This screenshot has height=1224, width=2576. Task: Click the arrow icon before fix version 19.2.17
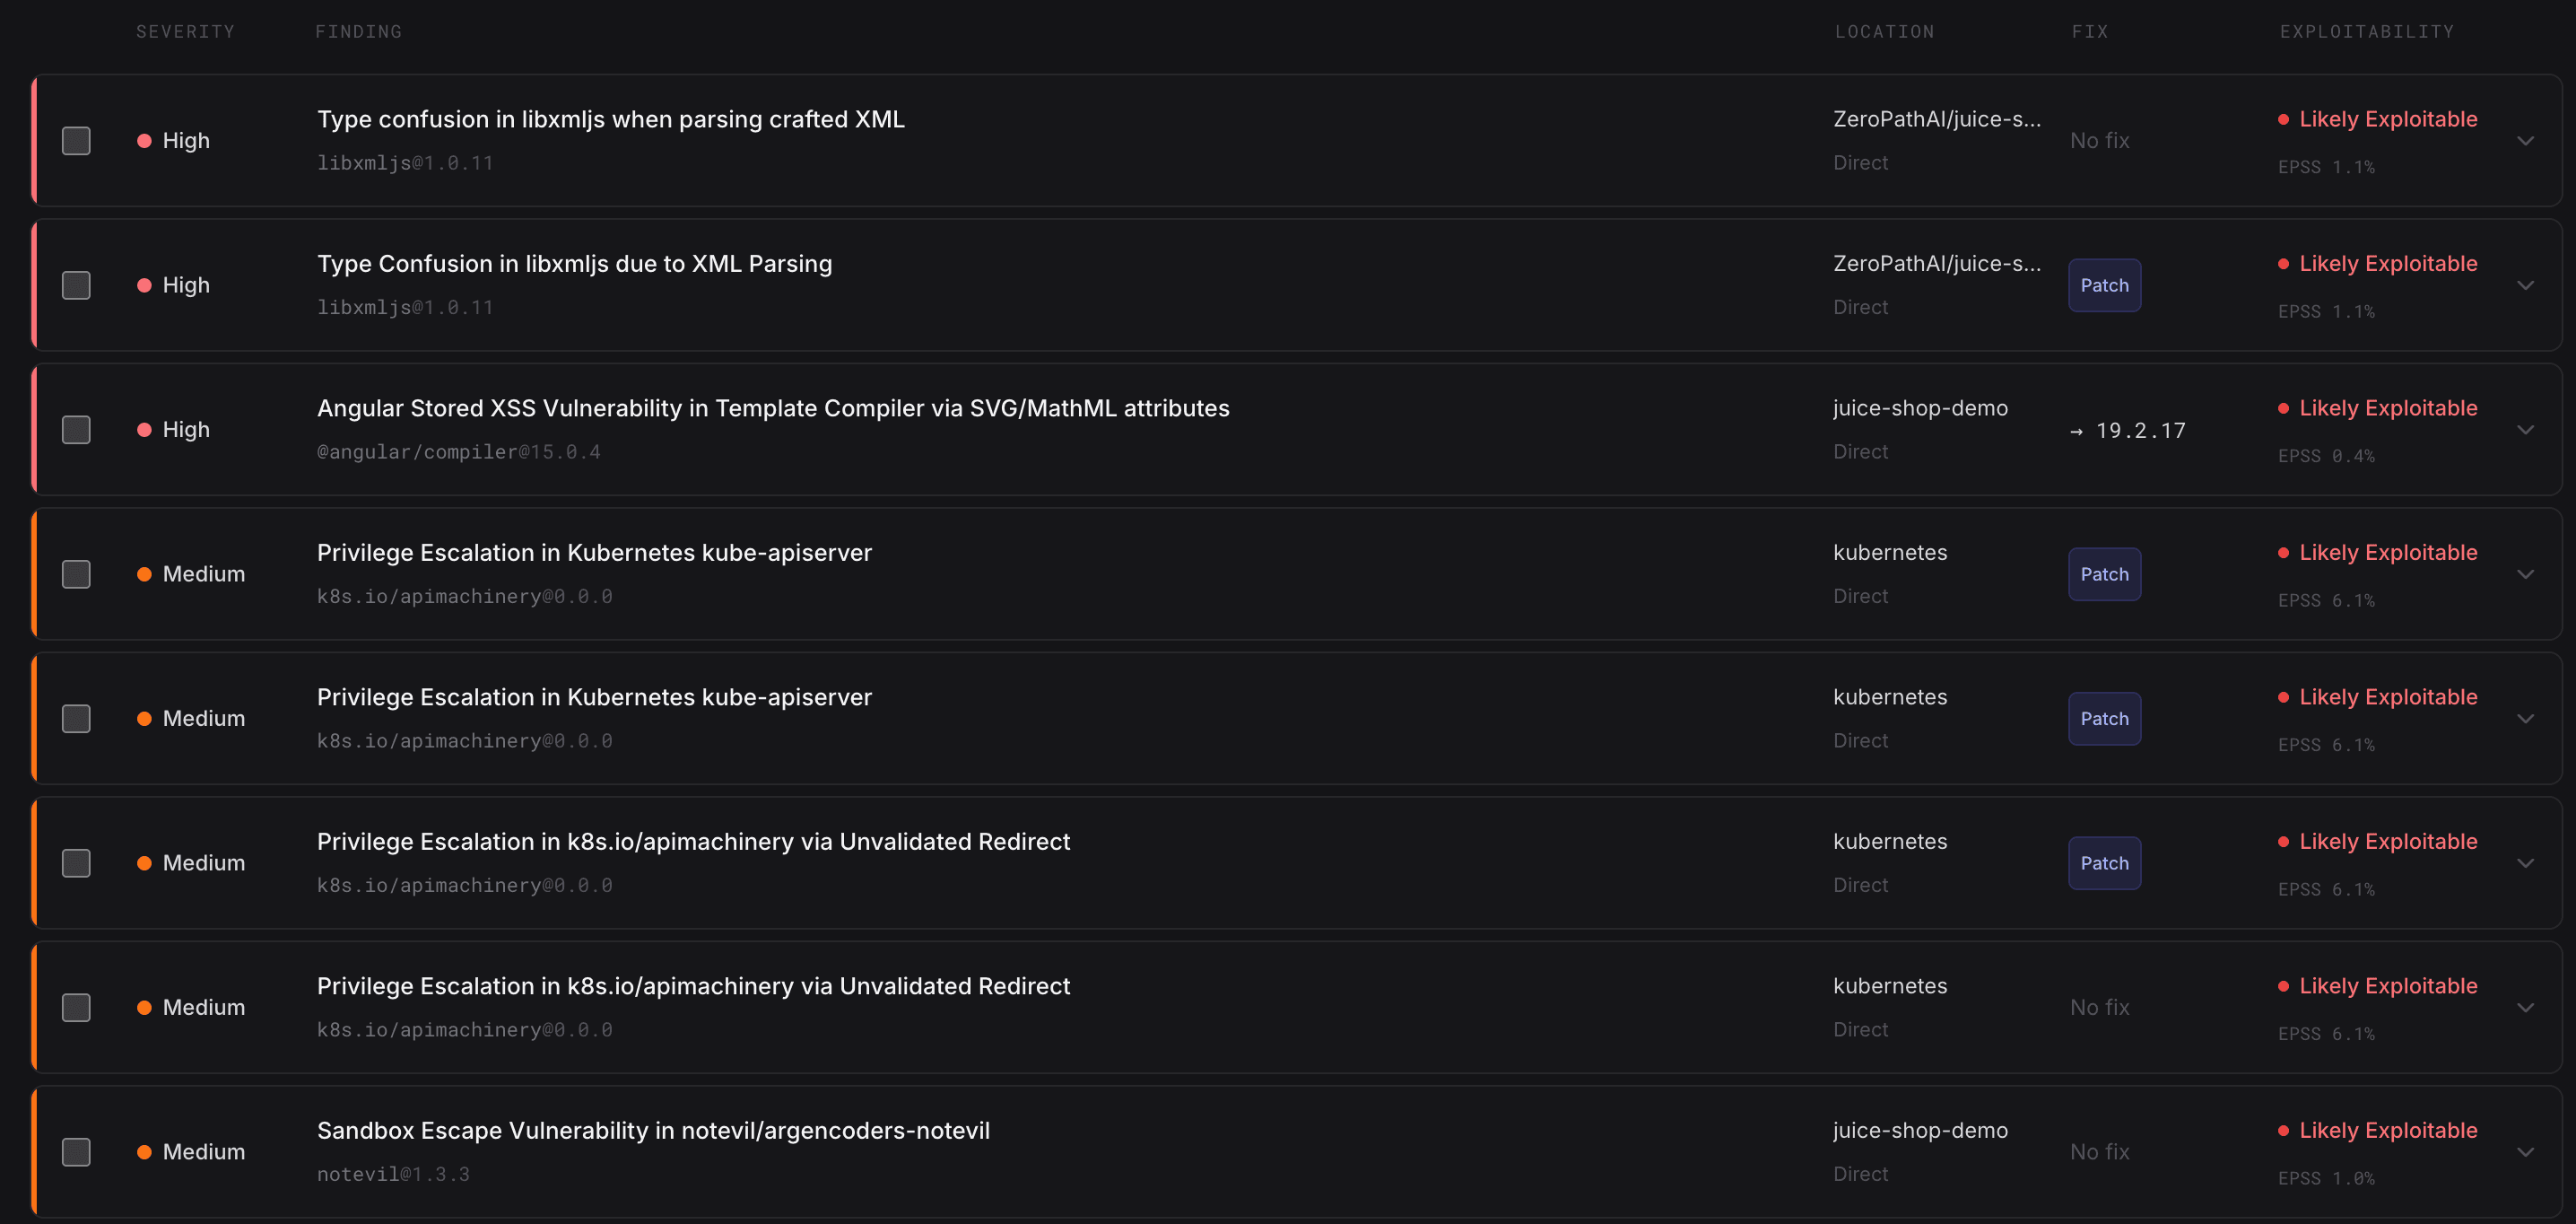pos(2077,432)
